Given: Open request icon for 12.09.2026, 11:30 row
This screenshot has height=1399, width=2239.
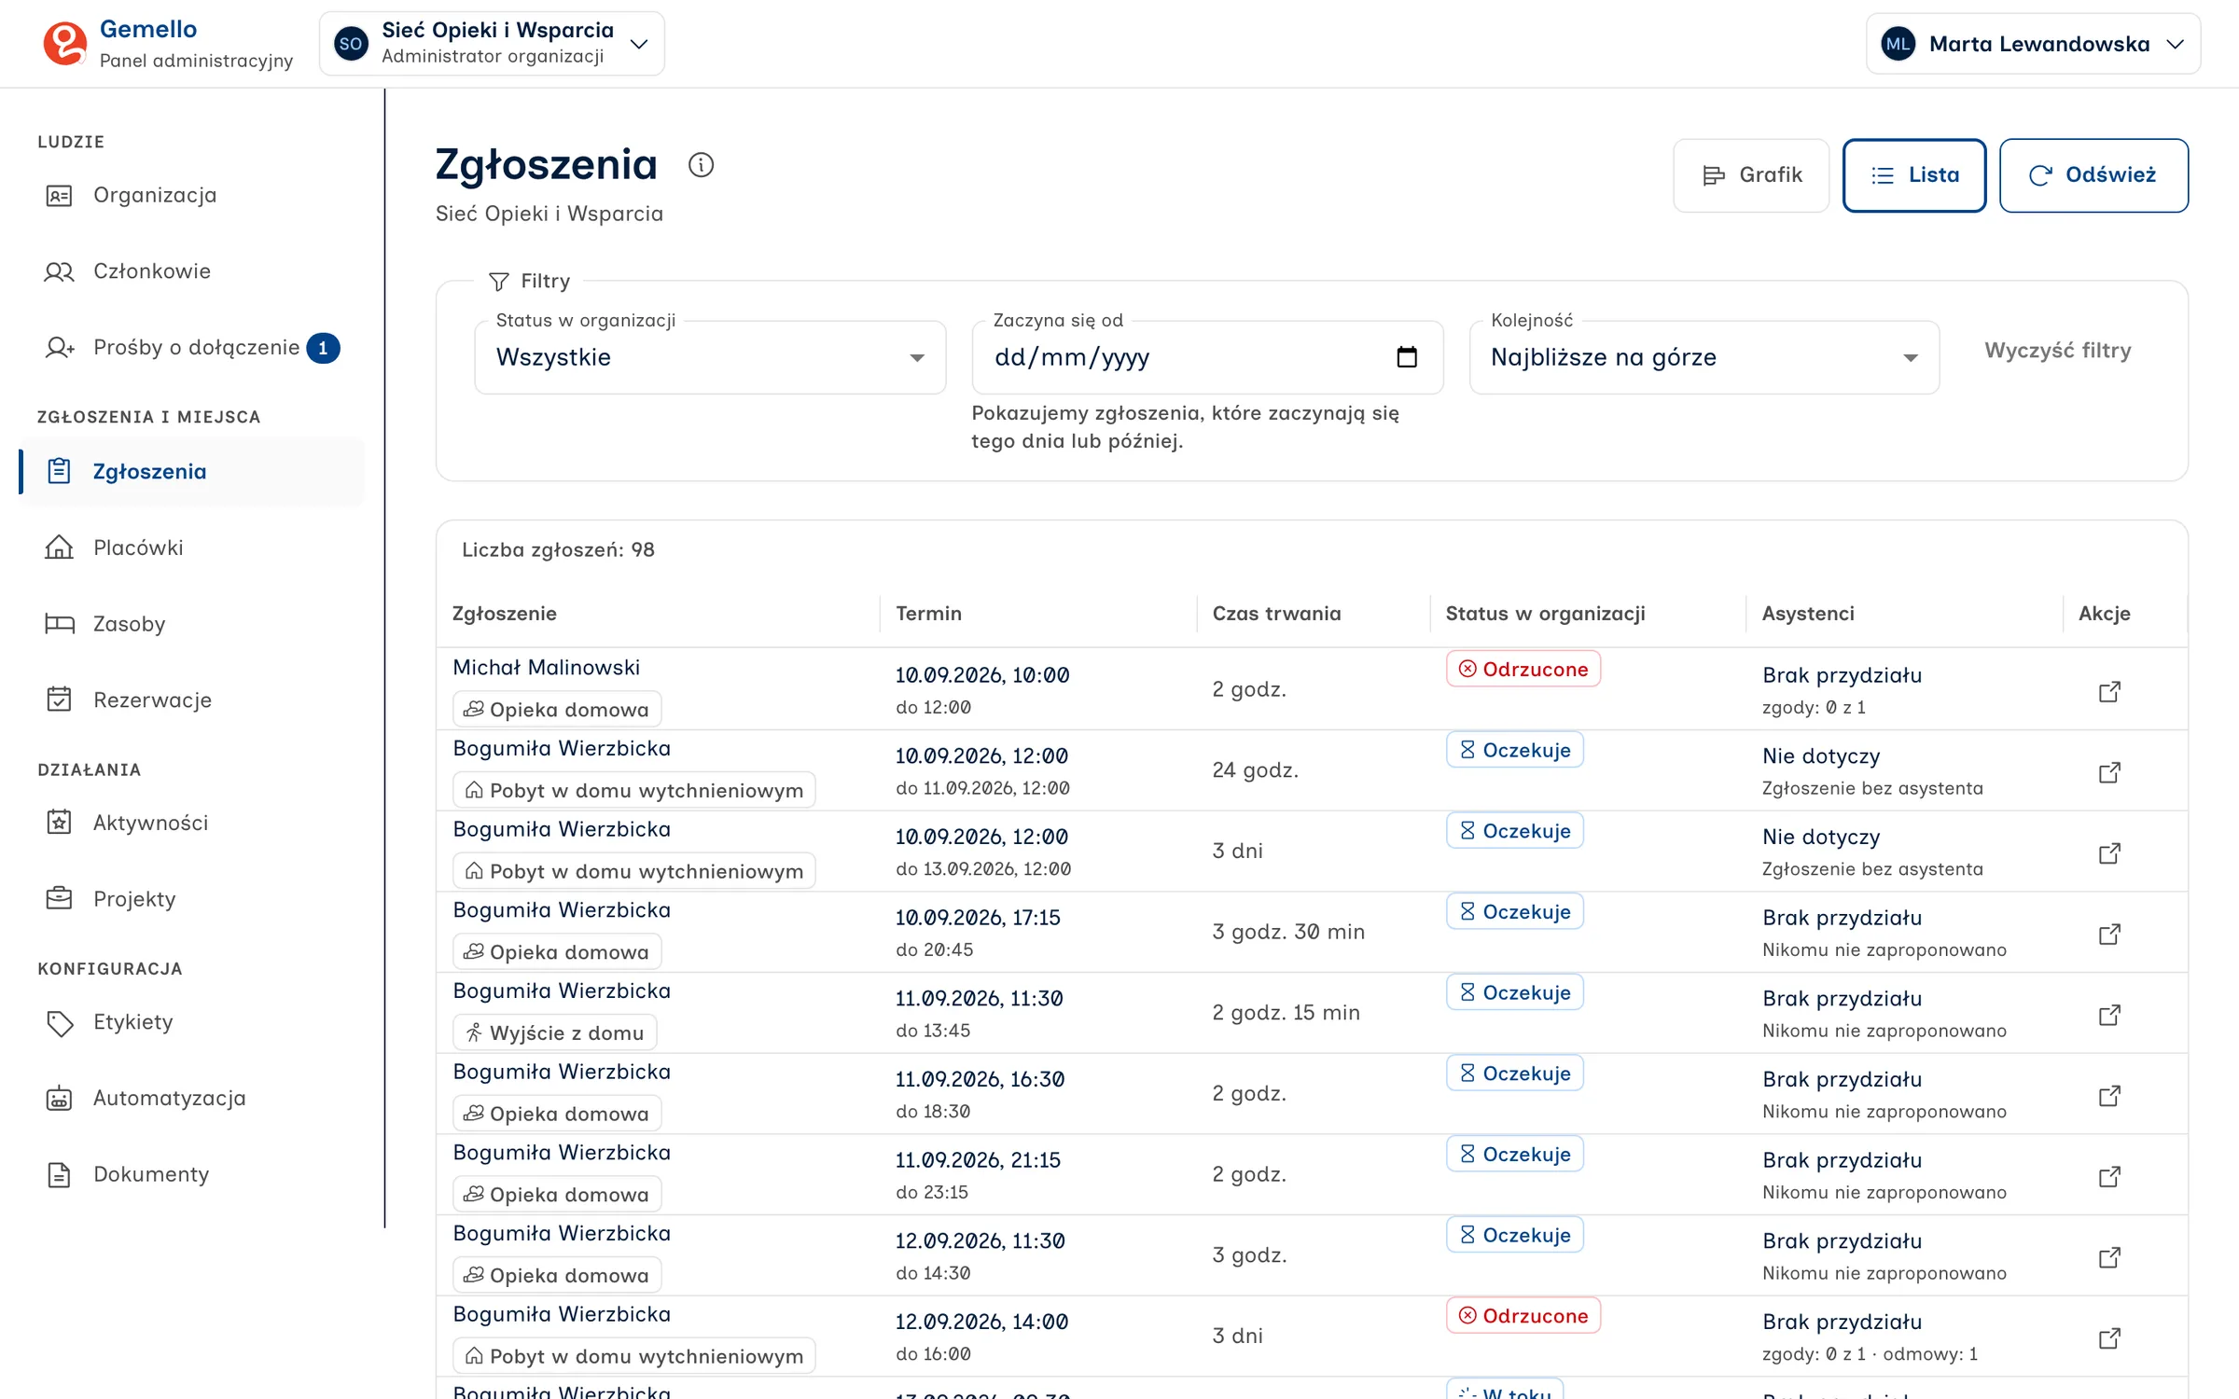Looking at the screenshot, I should [x=2109, y=1257].
